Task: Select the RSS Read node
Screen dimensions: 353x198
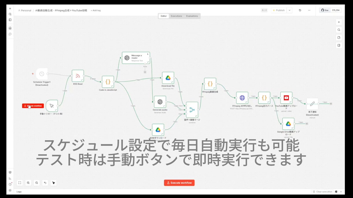Action: (x=78, y=76)
